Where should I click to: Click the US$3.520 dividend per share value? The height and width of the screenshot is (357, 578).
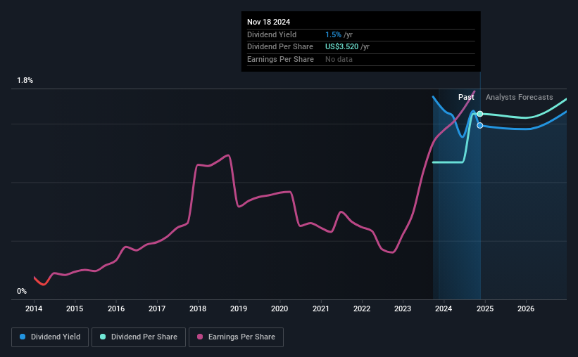click(x=341, y=47)
